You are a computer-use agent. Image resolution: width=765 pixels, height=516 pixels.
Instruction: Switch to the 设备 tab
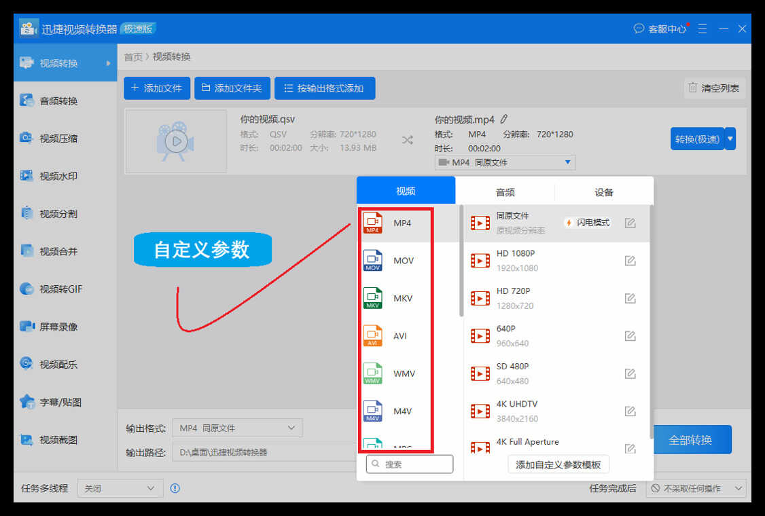point(604,191)
